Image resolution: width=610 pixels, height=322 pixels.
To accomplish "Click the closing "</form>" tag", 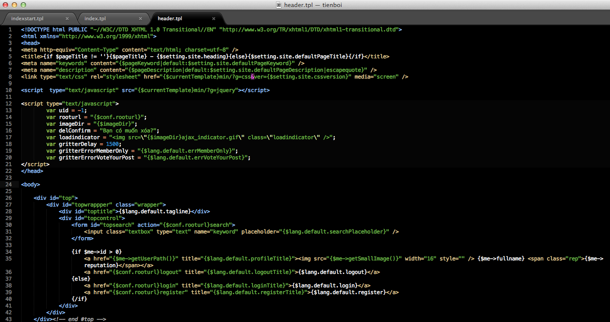I will click(x=82, y=238).
